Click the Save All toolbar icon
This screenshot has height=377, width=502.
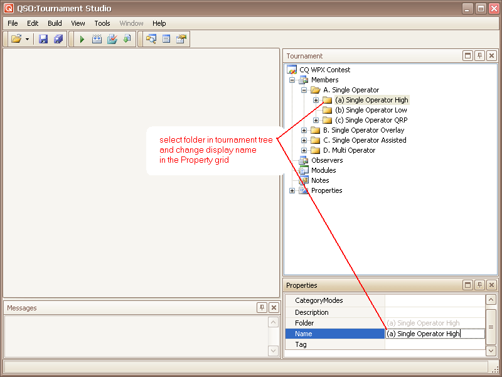(58, 39)
